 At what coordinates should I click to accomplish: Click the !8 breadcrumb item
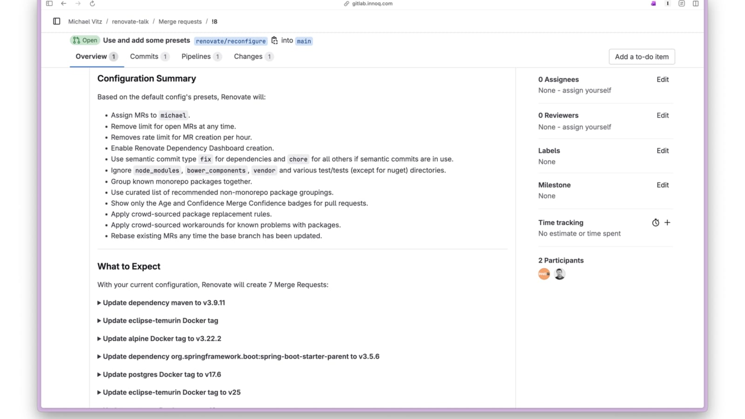[x=214, y=21]
